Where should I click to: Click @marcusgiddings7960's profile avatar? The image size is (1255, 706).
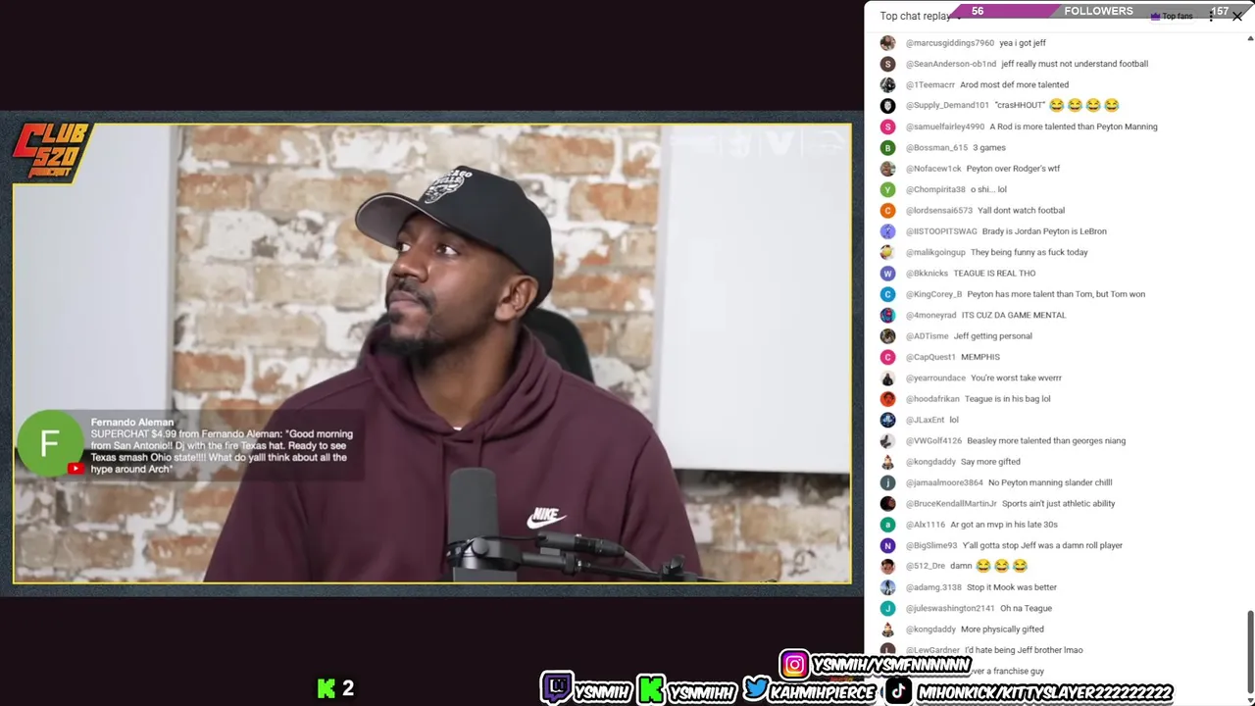point(887,43)
